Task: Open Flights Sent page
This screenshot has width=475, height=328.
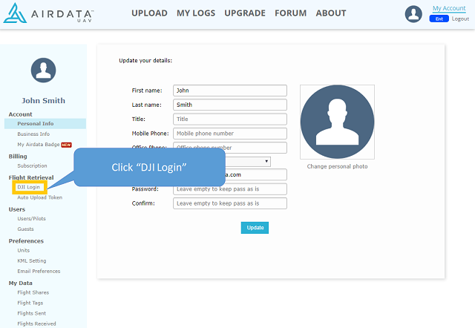Action: [x=31, y=313]
